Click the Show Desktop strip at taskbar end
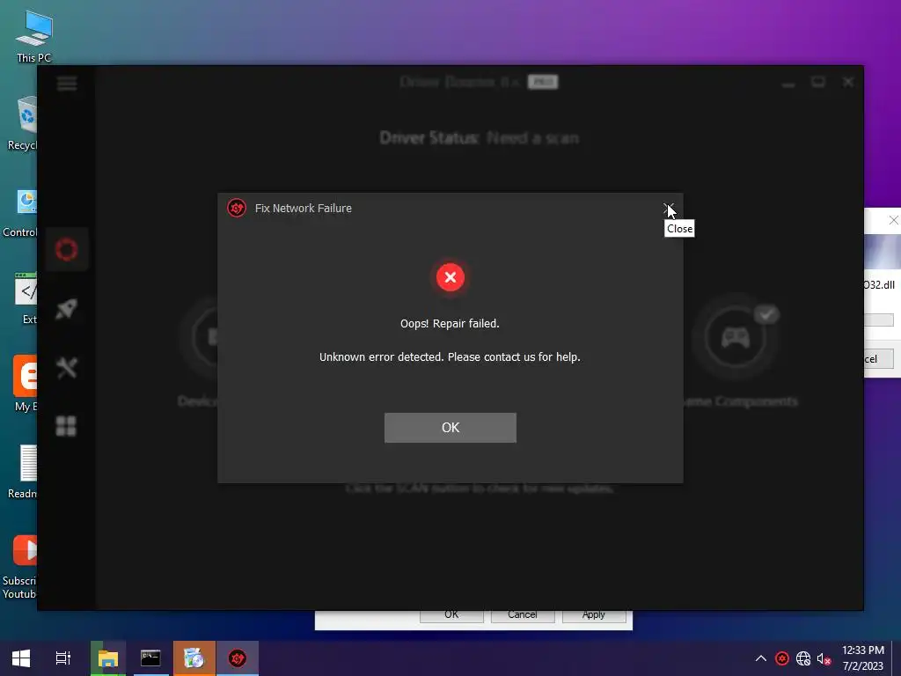The width and height of the screenshot is (901, 676). click(x=897, y=658)
